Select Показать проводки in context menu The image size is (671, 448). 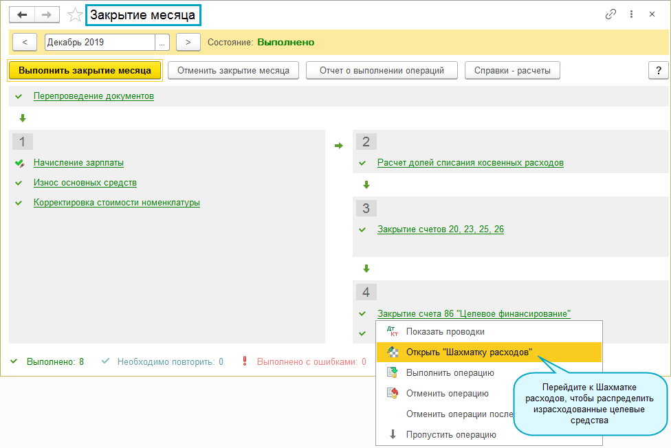[489, 332]
